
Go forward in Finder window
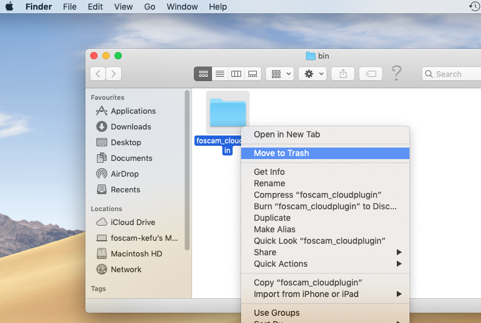pyautogui.click(x=113, y=74)
